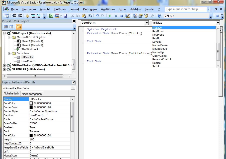This screenshot has height=159, width=226.
Task: Switch to the Nach Kategorien tab
Action: 32,94
